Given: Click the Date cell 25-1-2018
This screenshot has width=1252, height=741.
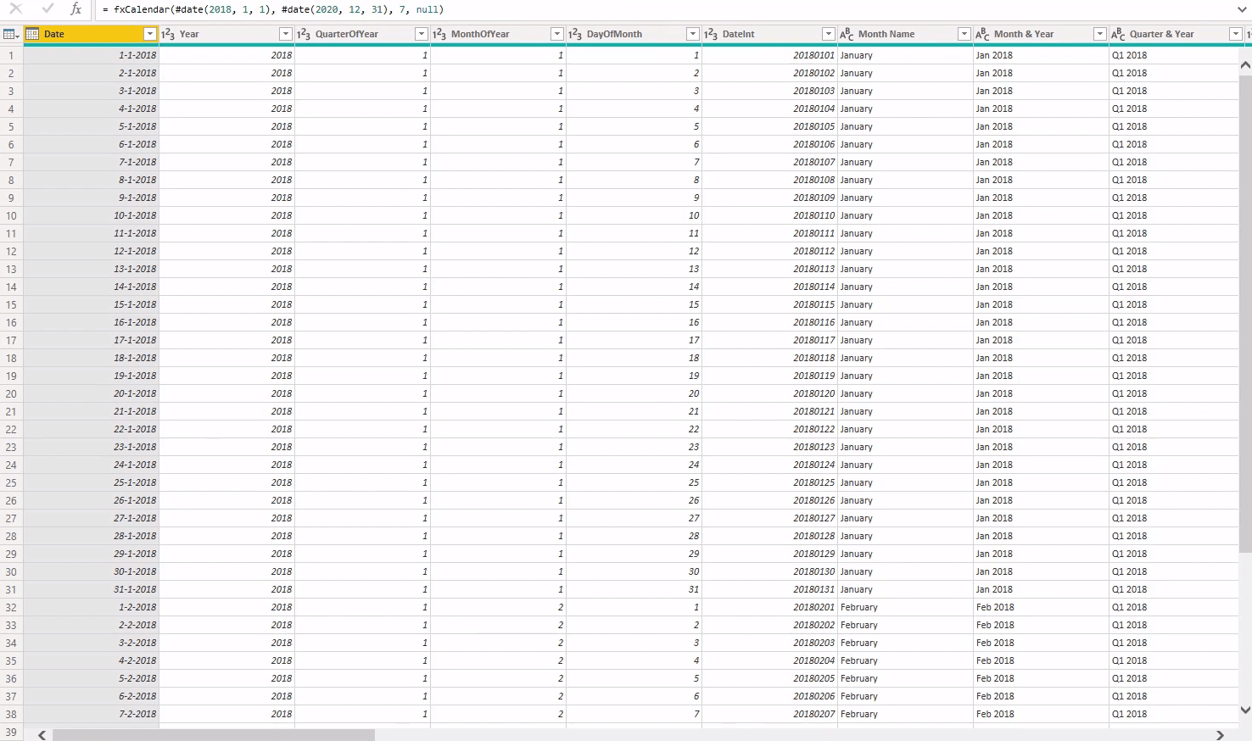Looking at the screenshot, I should tap(92, 482).
